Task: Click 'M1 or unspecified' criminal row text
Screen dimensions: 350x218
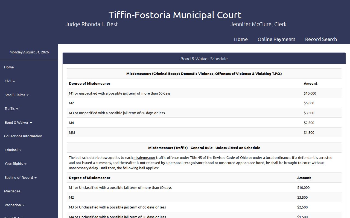Action: (x=120, y=93)
